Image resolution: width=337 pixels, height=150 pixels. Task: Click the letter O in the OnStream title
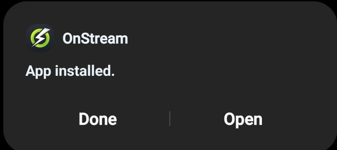(x=68, y=39)
